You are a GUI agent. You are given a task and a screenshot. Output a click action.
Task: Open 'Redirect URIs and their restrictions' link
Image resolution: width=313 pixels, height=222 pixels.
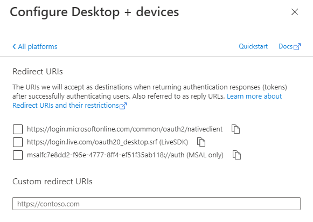(x=66, y=106)
